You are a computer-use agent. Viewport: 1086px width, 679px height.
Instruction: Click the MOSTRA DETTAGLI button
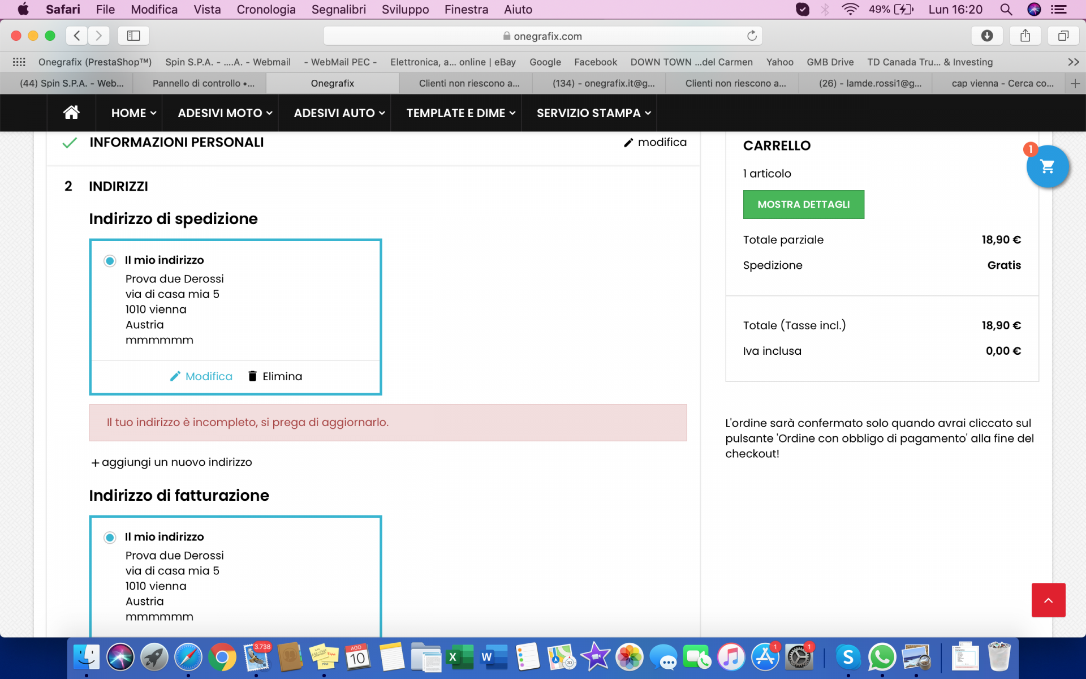pyautogui.click(x=803, y=204)
